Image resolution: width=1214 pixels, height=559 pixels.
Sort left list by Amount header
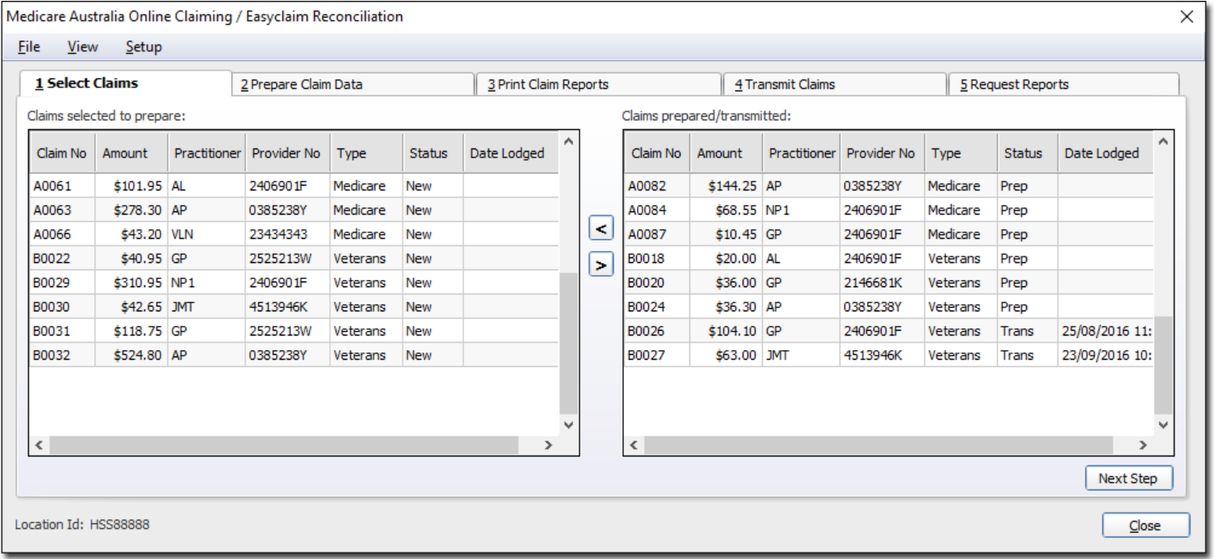click(132, 153)
